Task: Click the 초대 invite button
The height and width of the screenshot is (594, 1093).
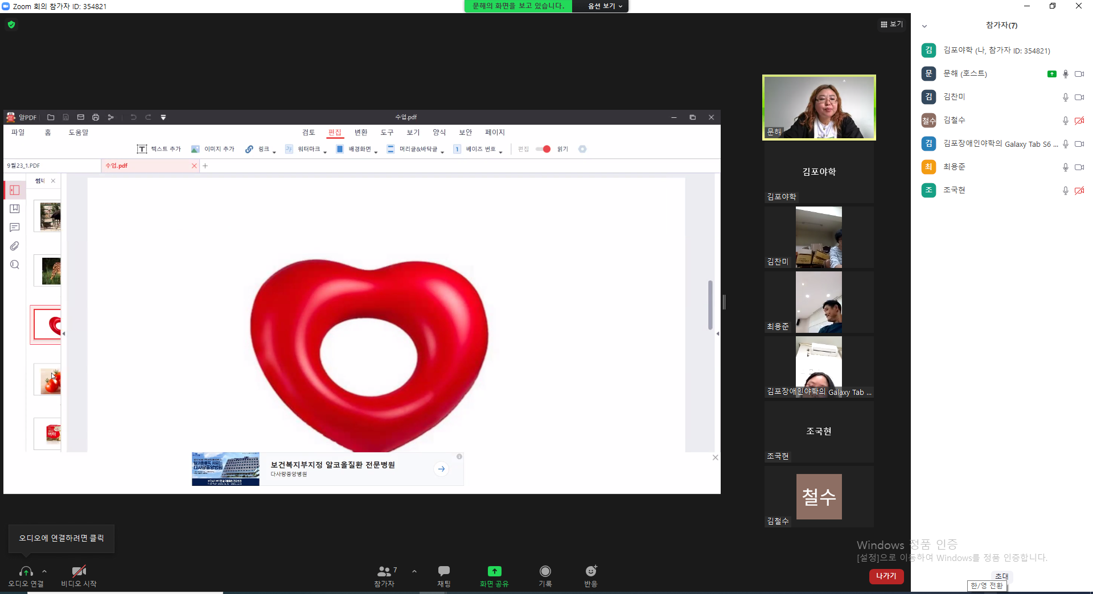Action: point(1001,576)
